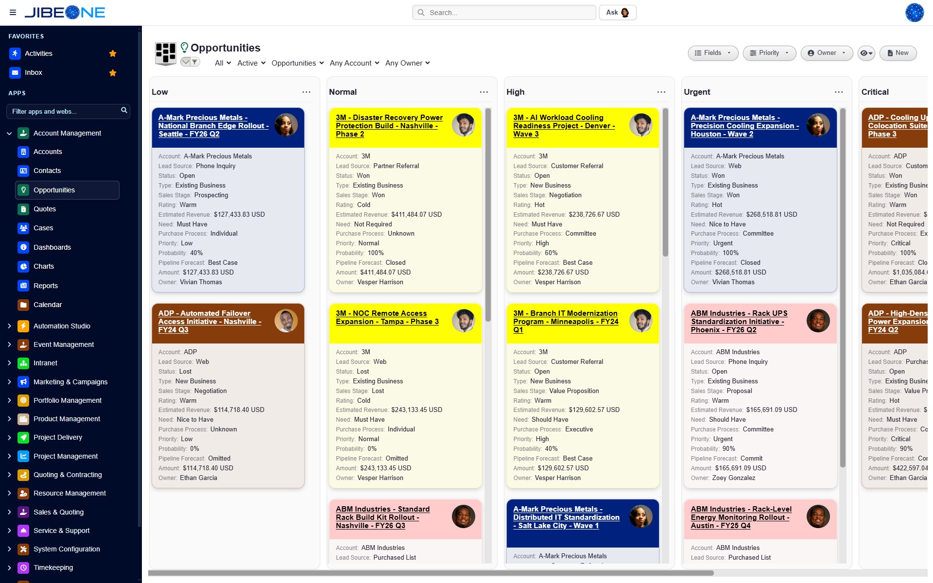Open the Fields dropdown button
Image resolution: width=933 pixels, height=583 pixels.
[713, 53]
